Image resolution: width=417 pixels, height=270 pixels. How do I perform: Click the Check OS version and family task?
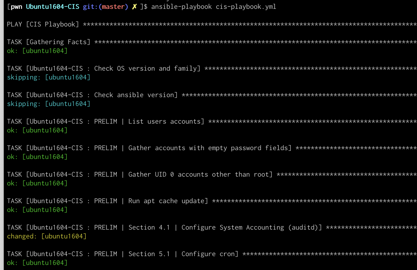(x=212, y=68)
